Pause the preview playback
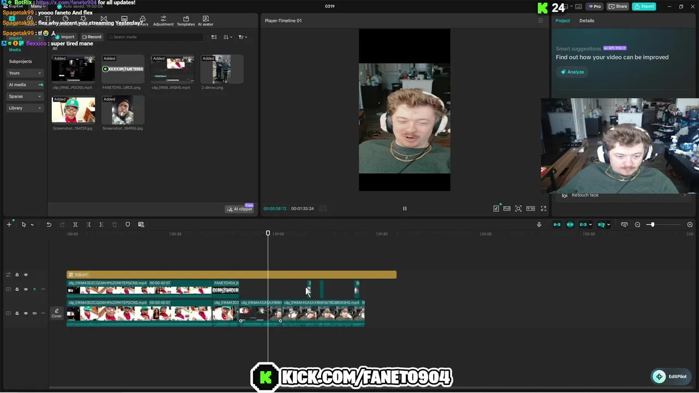Image resolution: width=699 pixels, height=393 pixels. (x=405, y=209)
